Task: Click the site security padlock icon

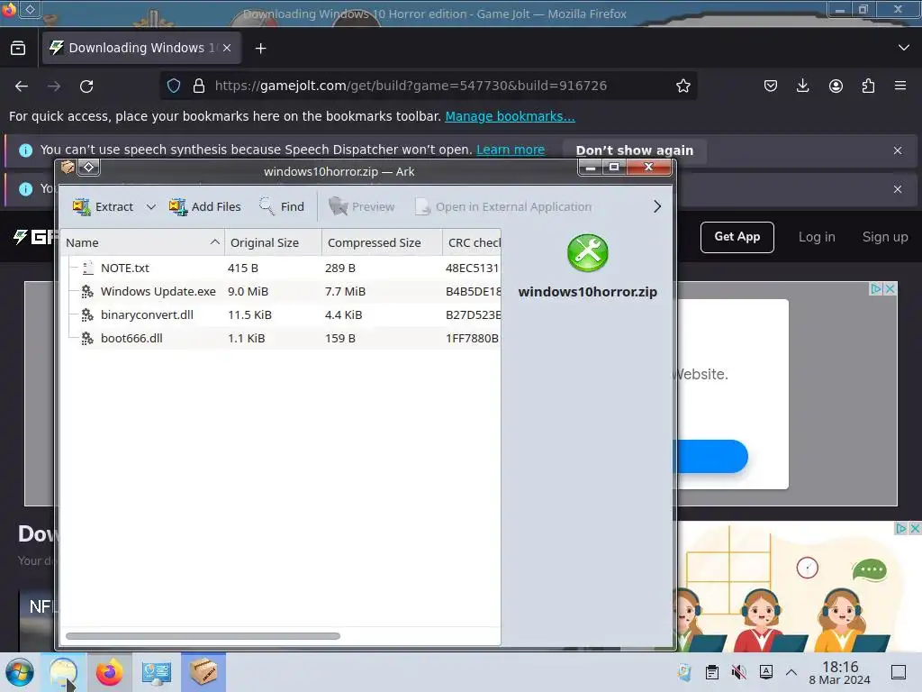Action: click(199, 86)
